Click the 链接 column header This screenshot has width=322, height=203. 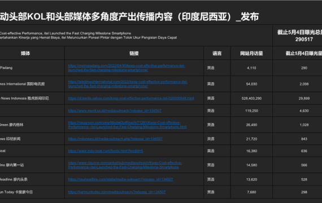tap(134, 54)
